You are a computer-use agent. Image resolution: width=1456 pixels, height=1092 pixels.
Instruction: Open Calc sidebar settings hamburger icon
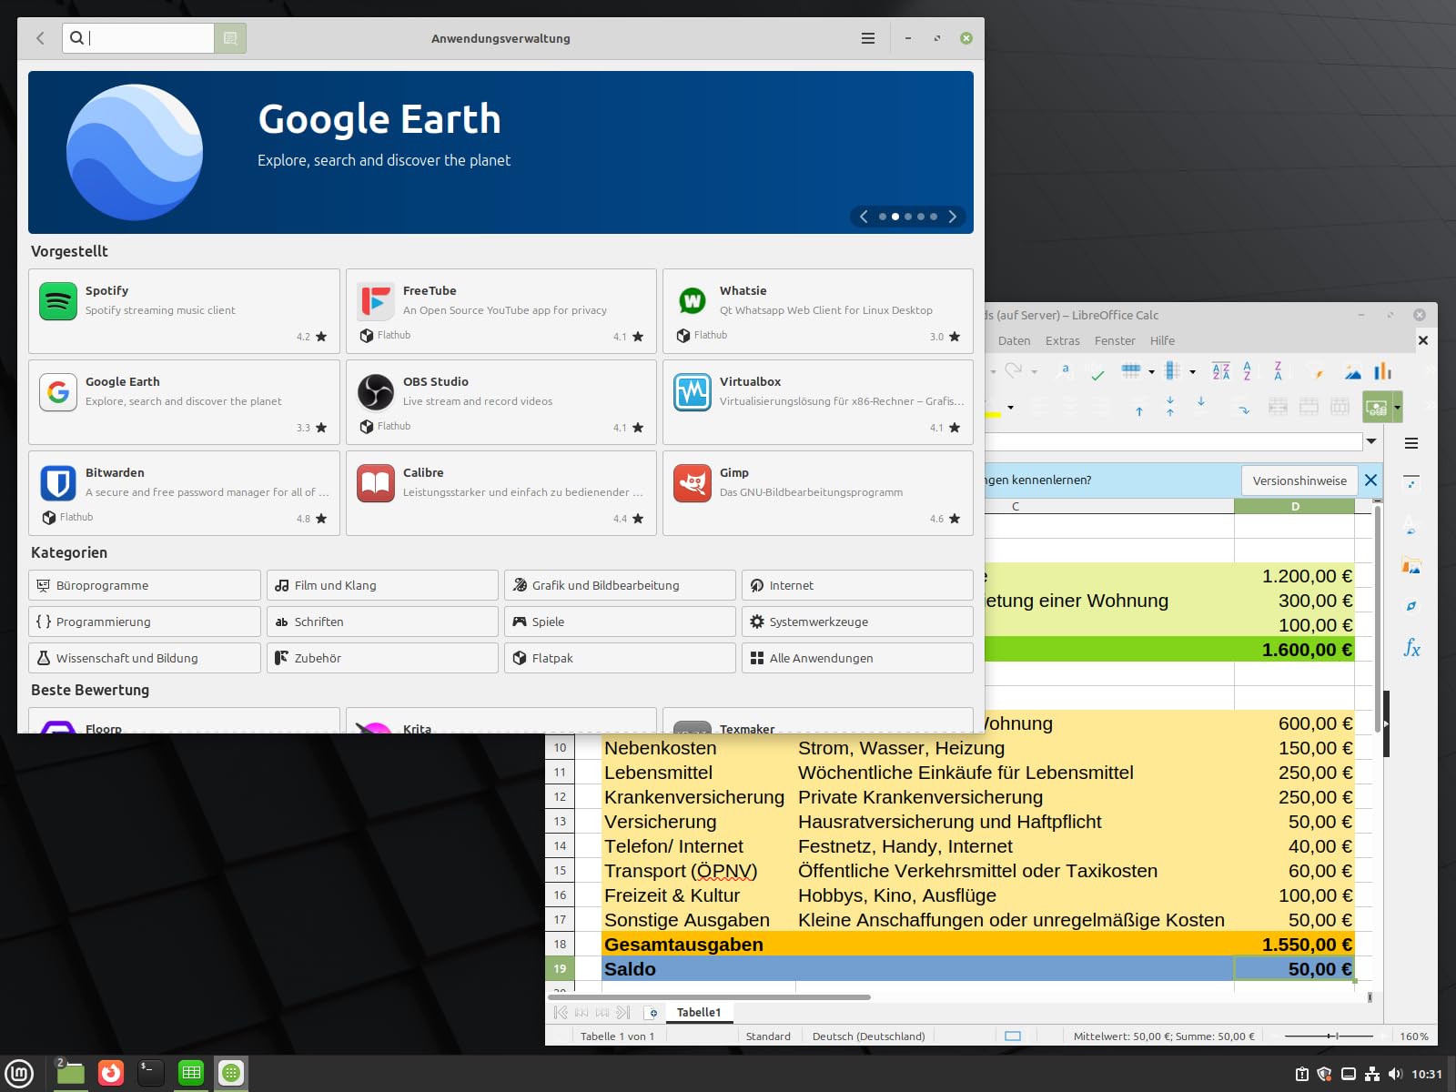(x=1411, y=443)
